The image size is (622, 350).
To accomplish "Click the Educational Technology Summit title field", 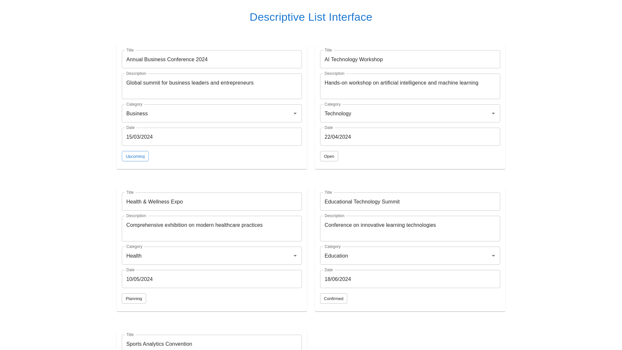I will [x=410, y=202].
